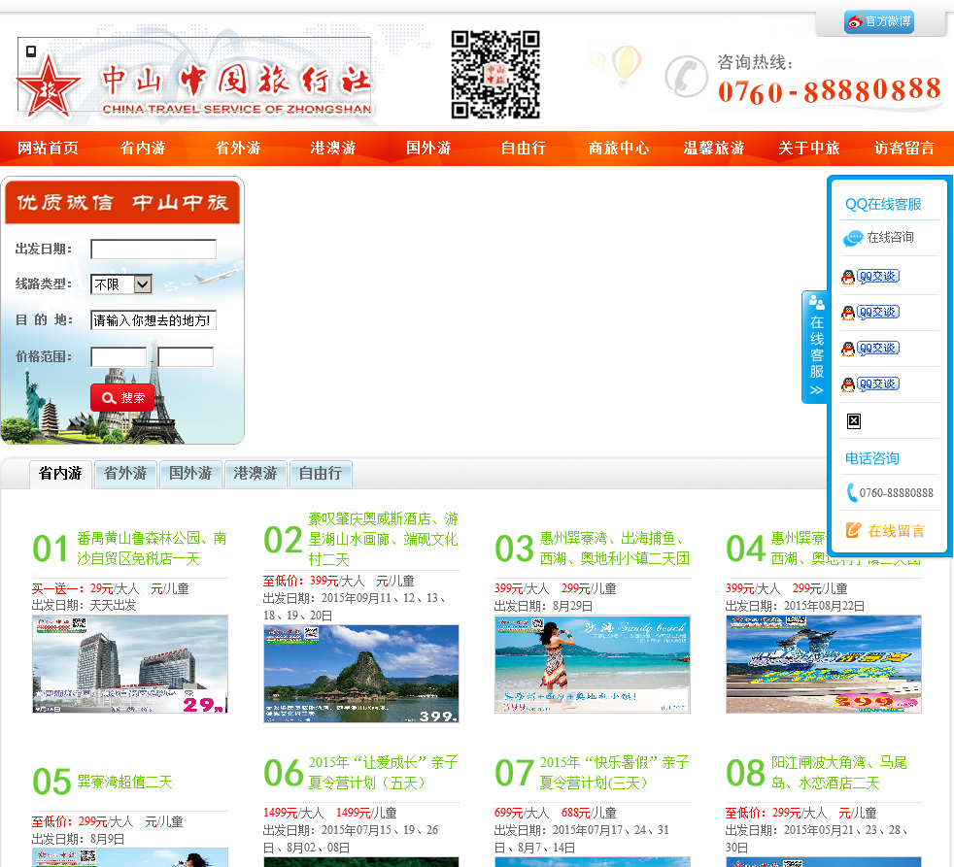Click tour 04 seaside sculpture thumbnail

pyautogui.click(x=824, y=664)
